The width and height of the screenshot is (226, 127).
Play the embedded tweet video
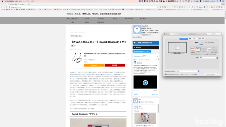[x=145, y=83]
